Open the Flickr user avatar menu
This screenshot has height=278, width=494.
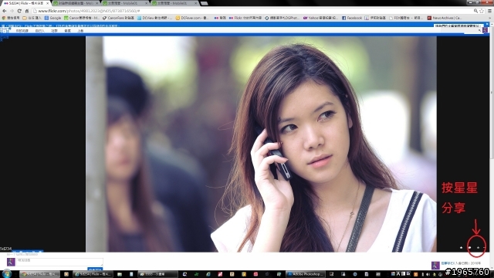(x=486, y=31)
